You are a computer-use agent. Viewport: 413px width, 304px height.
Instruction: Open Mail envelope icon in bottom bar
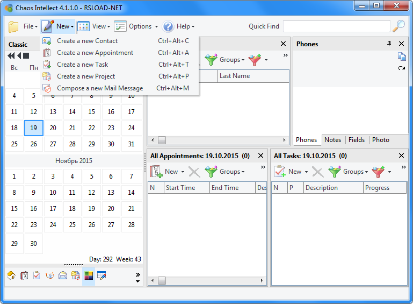click(63, 275)
